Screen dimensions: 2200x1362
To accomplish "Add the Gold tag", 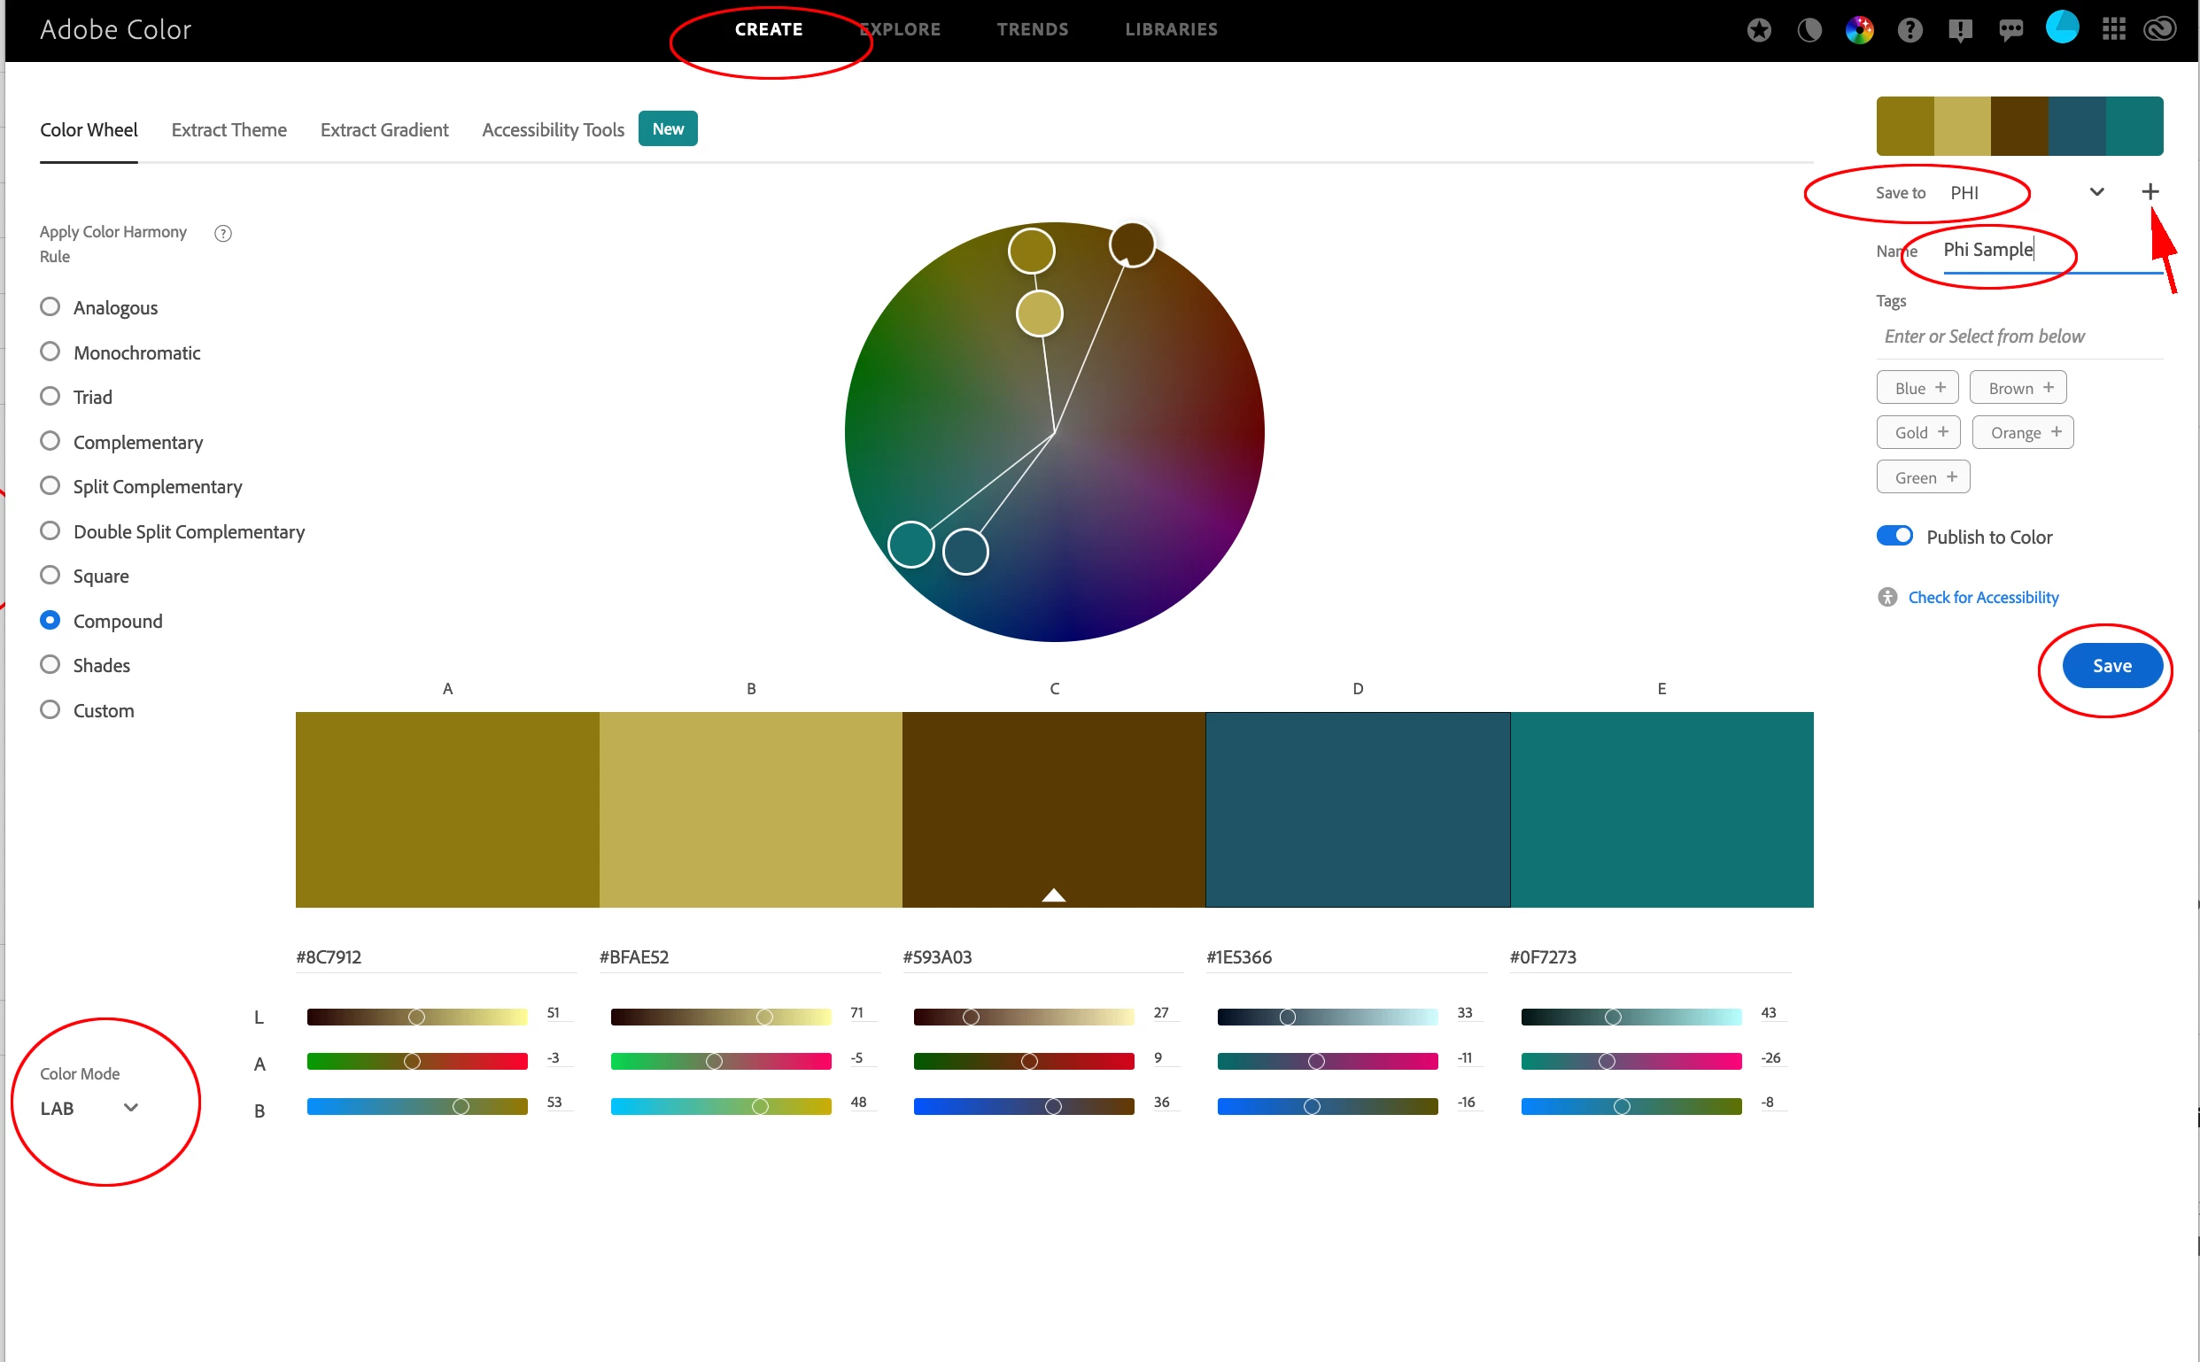I will pos(1919,432).
